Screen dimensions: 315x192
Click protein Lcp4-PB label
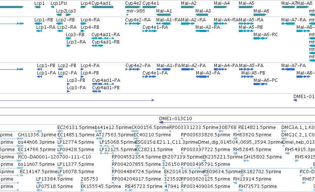pyautogui.click(x=90, y=73)
